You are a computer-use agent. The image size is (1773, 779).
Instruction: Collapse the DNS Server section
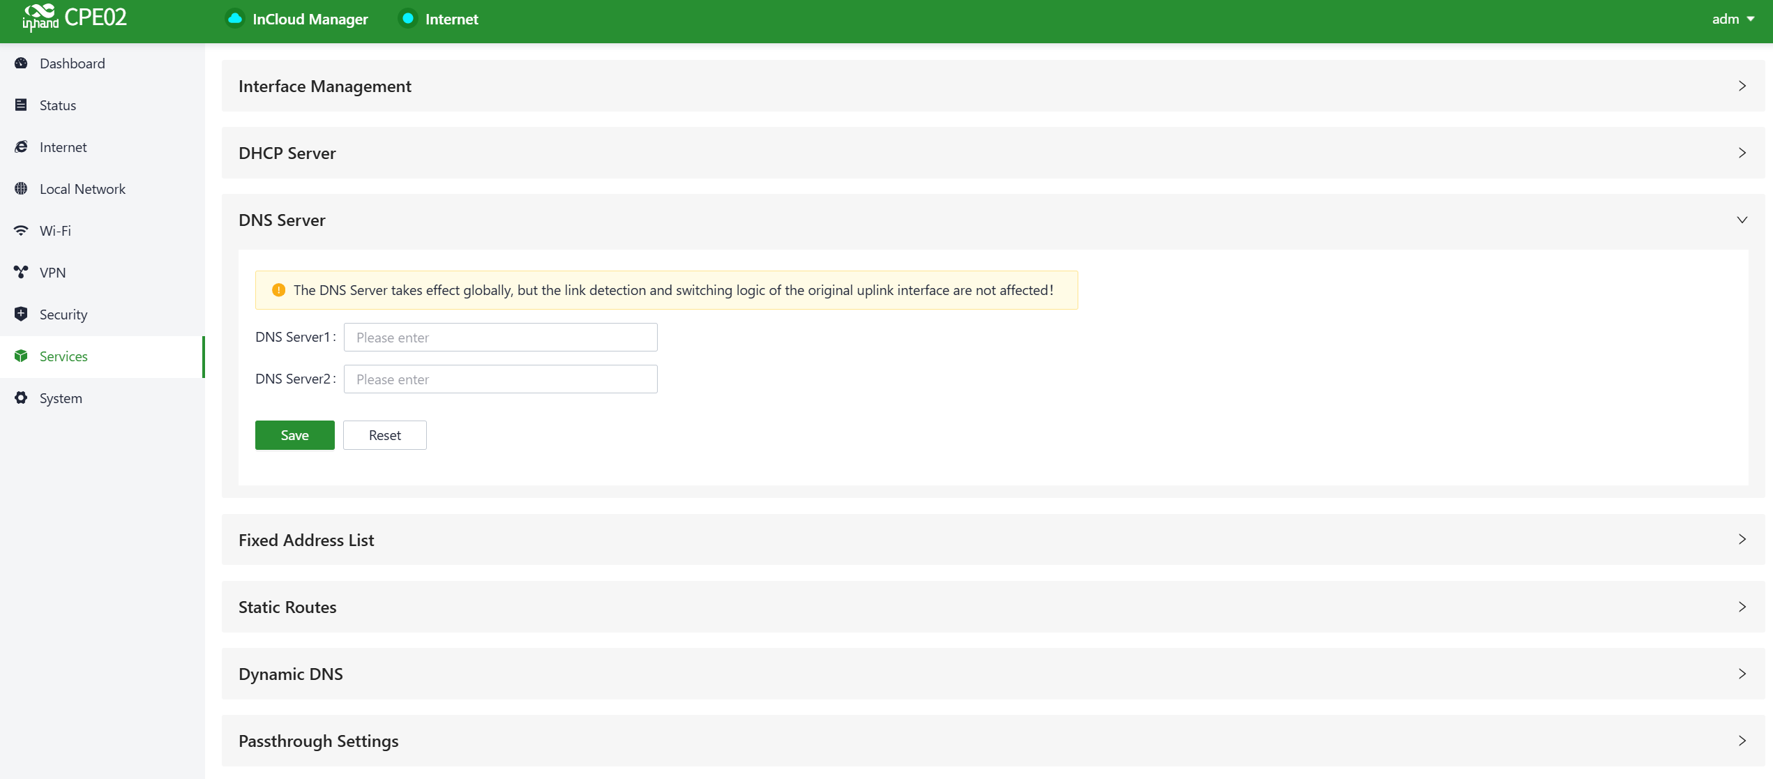click(x=1742, y=220)
